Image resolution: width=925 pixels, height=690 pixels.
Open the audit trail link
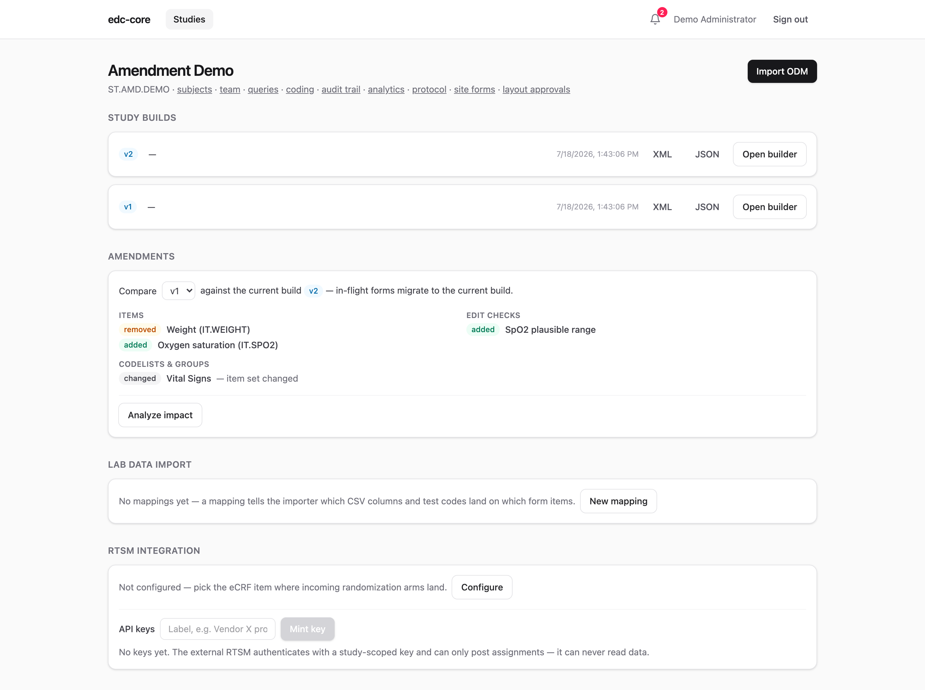(341, 89)
